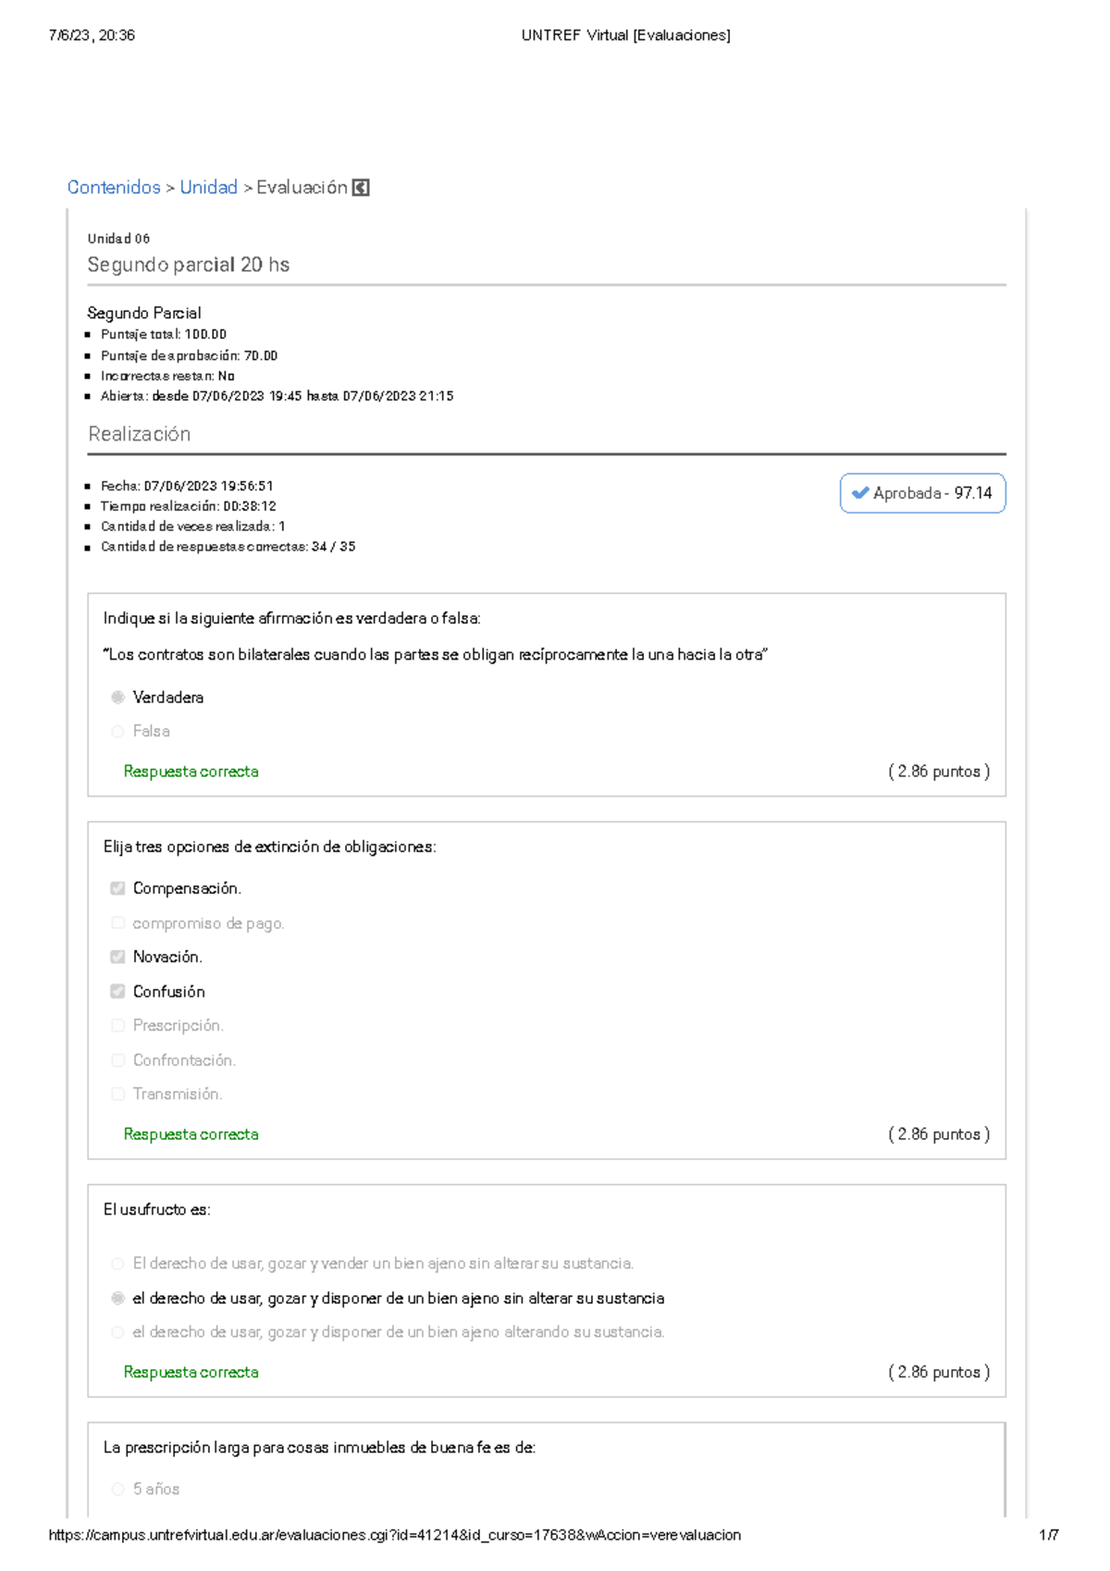The image size is (1110, 1571).
Task: Check the "Prescripción" option
Action: 117,1025
